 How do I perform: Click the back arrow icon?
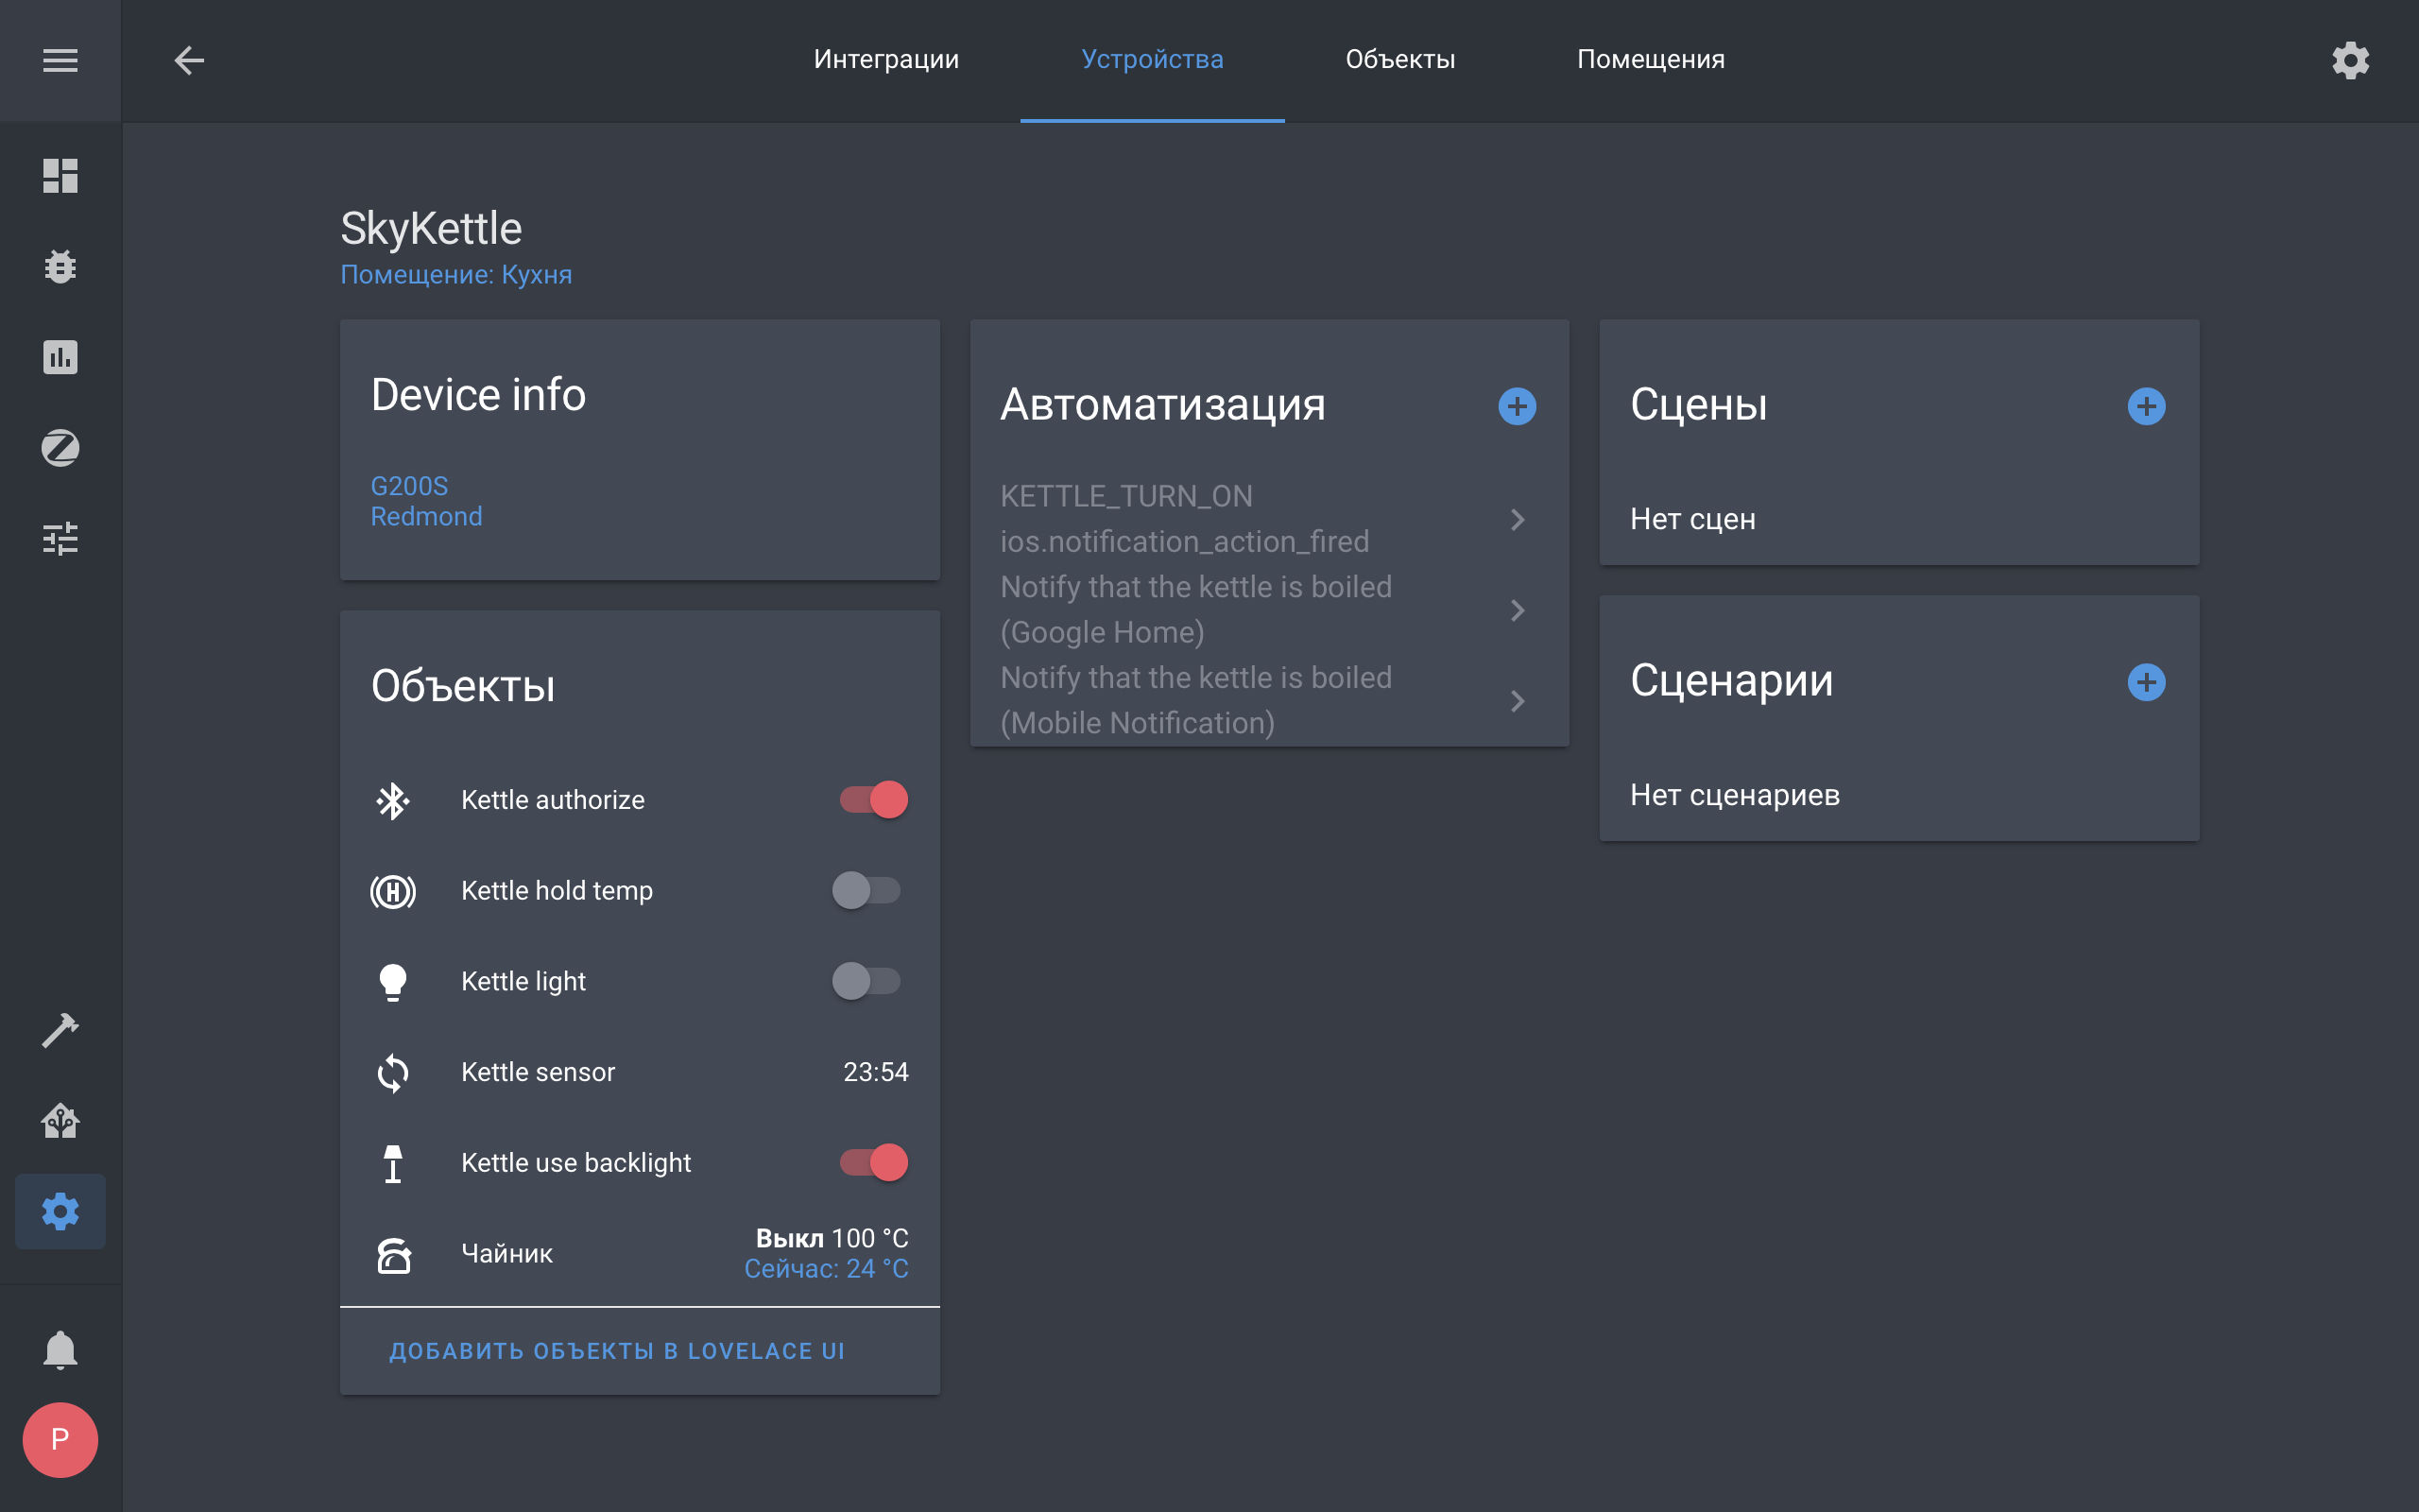pyautogui.click(x=189, y=60)
